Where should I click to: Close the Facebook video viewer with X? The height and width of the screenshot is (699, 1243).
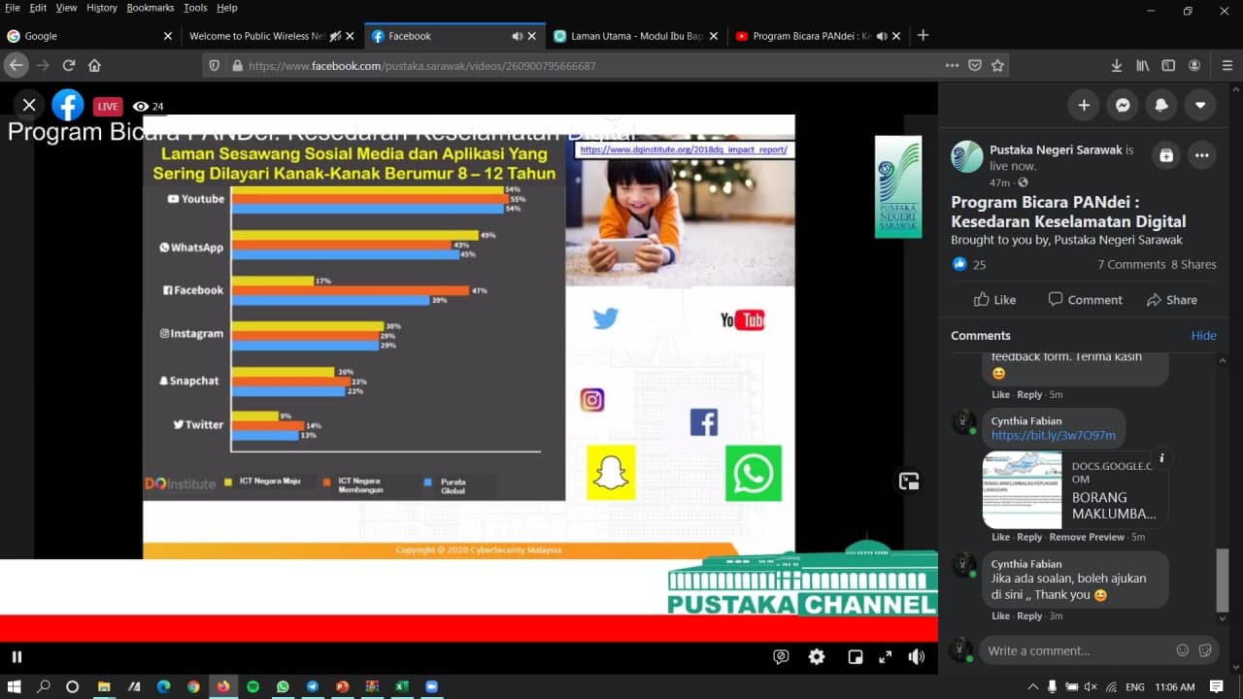(29, 105)
